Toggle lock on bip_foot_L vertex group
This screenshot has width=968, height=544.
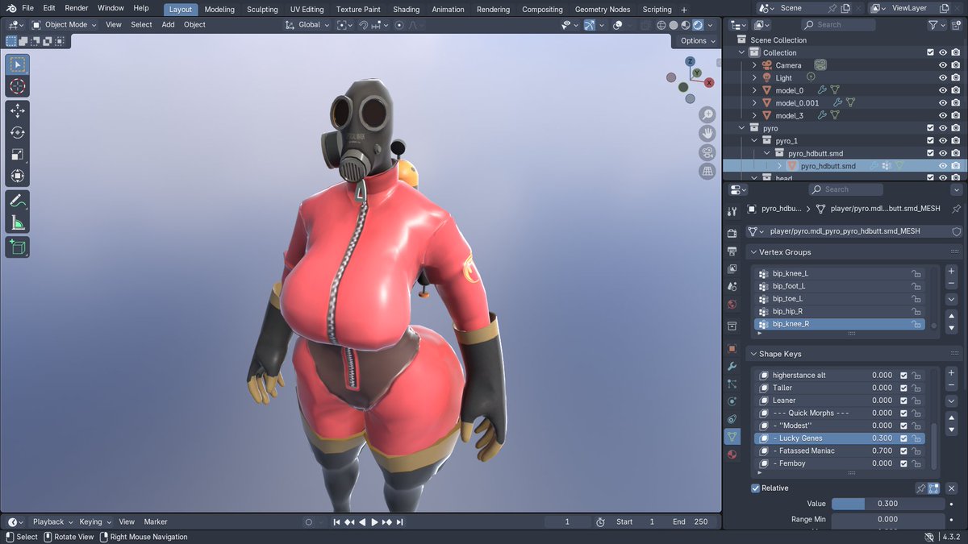(x=916, y=286)
